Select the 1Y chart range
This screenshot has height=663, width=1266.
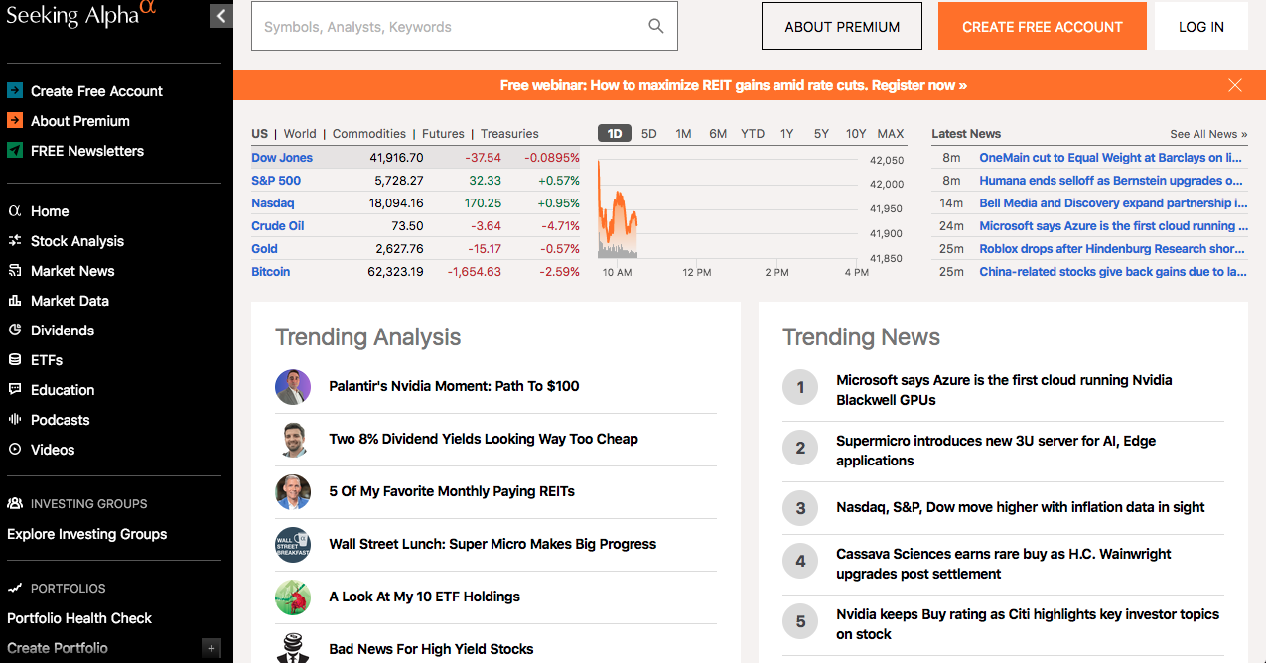(x=786, y=134)
